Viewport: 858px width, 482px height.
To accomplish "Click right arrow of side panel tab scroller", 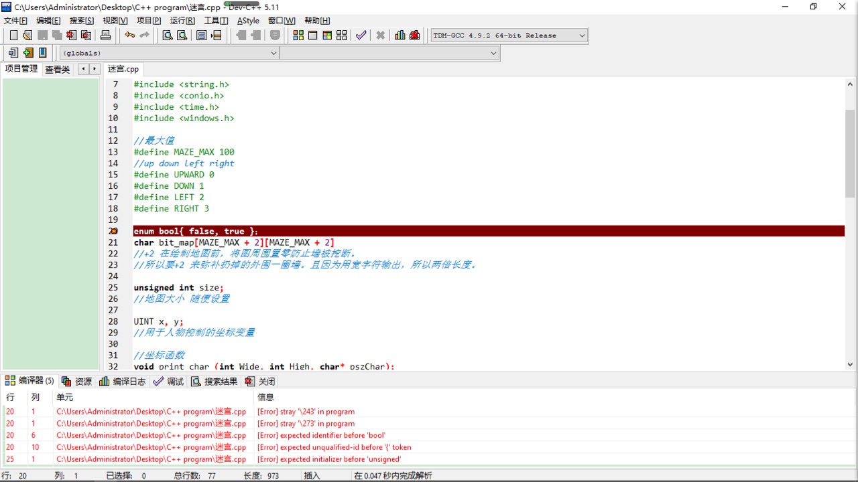I will [x=95, y=69].
